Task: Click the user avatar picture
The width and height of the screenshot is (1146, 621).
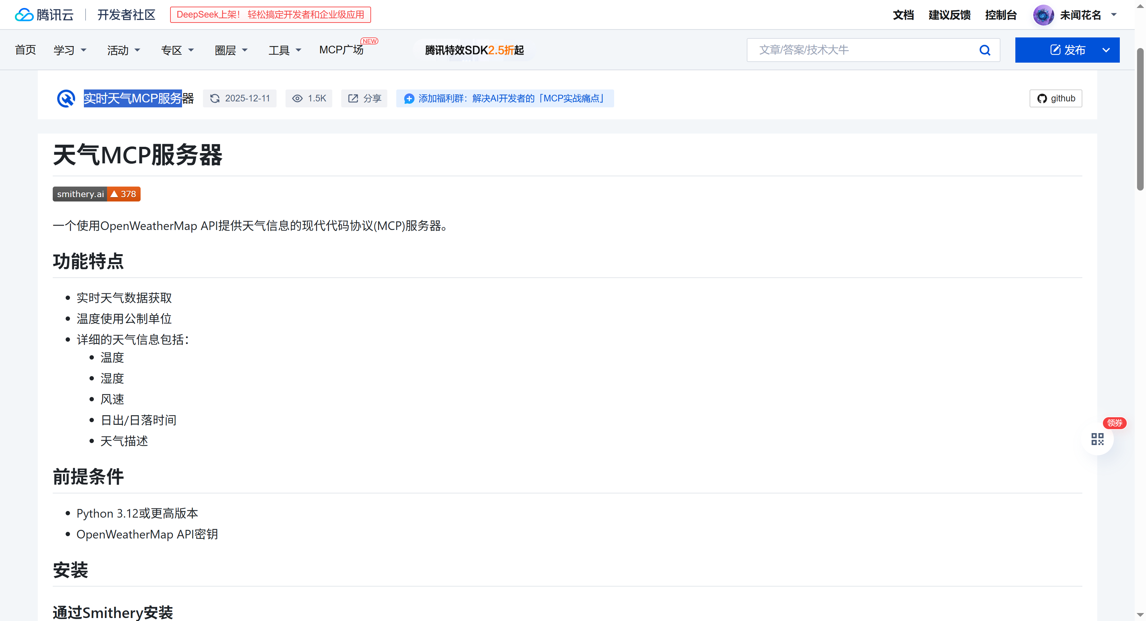Action: click(x=1043, y=15)
